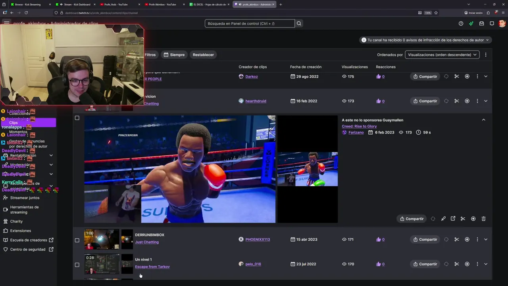Click the plus circle icon in PHOENIXX113 row
Screen dimensions: 508x286
pos(467,240)
